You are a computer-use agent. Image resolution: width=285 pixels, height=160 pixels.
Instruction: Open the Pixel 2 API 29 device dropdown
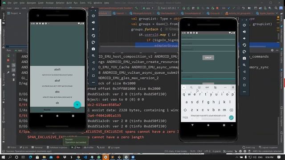click(168, 8)
